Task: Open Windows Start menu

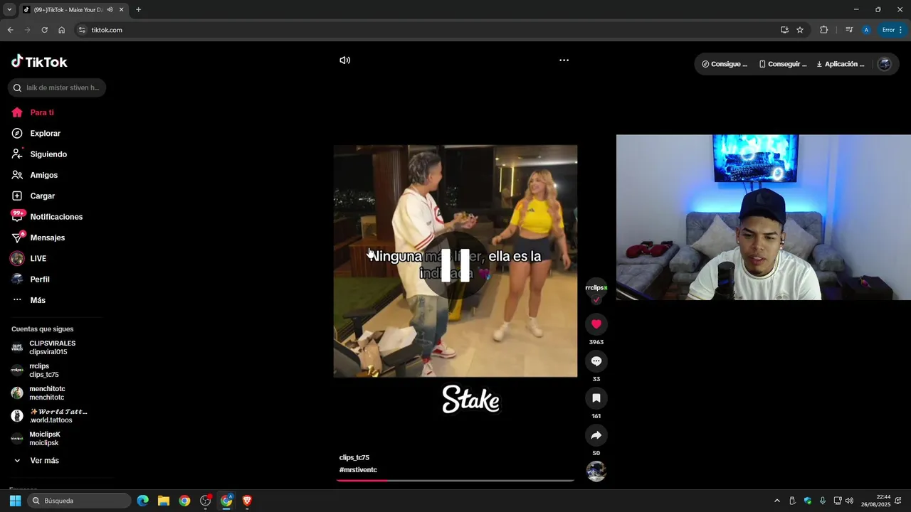Action: pyautogui.click(x=15, y=501)
